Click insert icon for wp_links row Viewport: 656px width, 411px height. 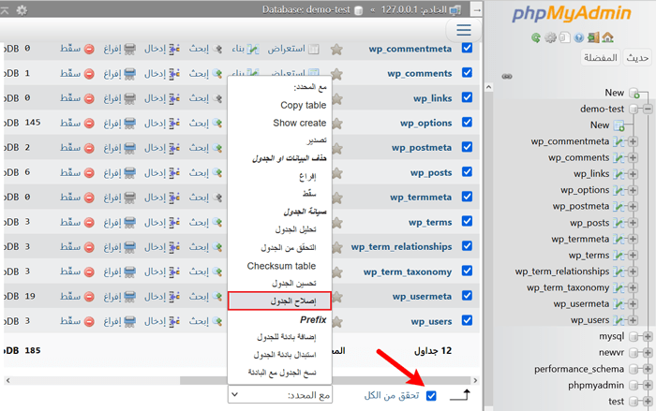pos(174,98)
